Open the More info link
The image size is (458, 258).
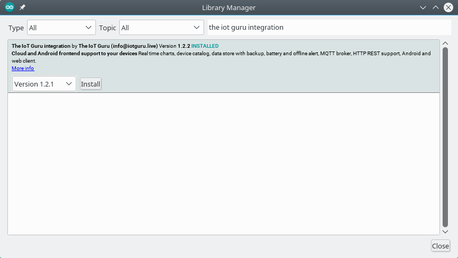pos(23,68)
